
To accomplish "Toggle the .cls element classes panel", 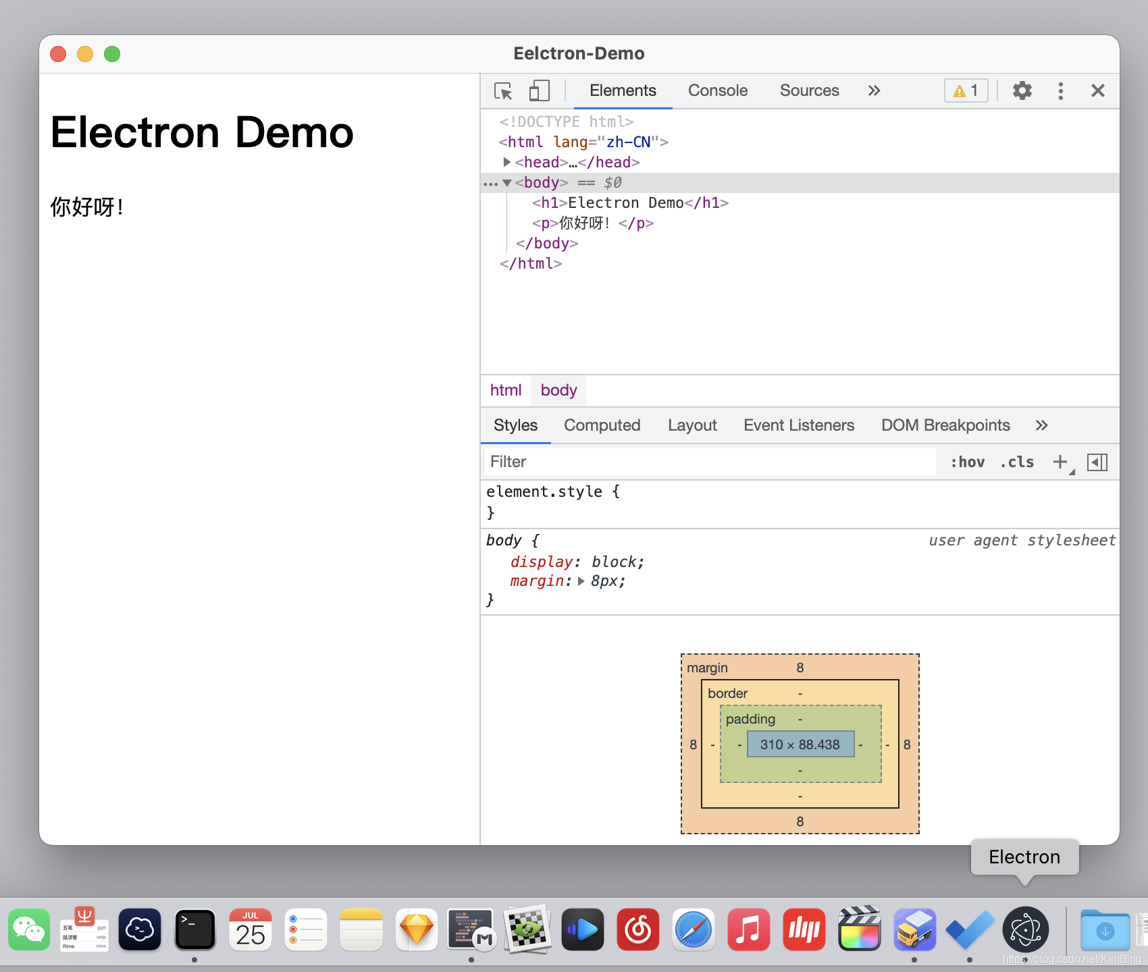I will click(1017, 462).
